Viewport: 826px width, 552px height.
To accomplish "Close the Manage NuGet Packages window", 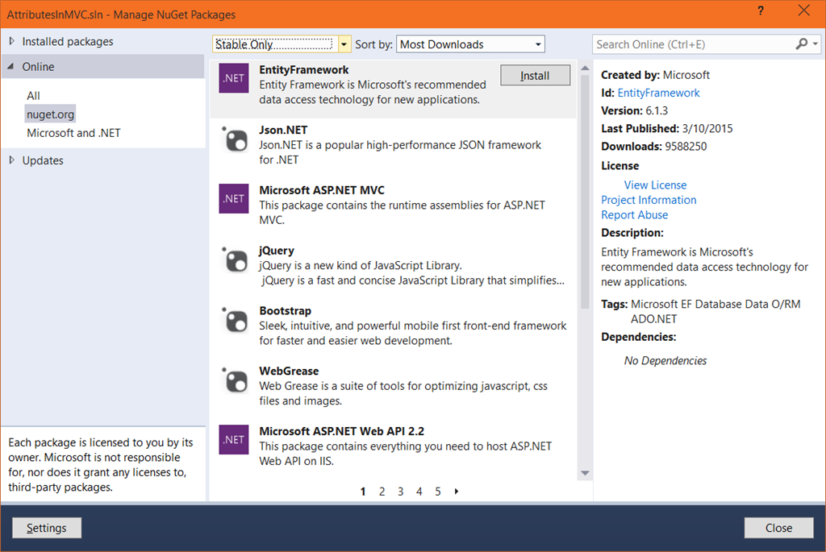I will [x=804, y=10].
